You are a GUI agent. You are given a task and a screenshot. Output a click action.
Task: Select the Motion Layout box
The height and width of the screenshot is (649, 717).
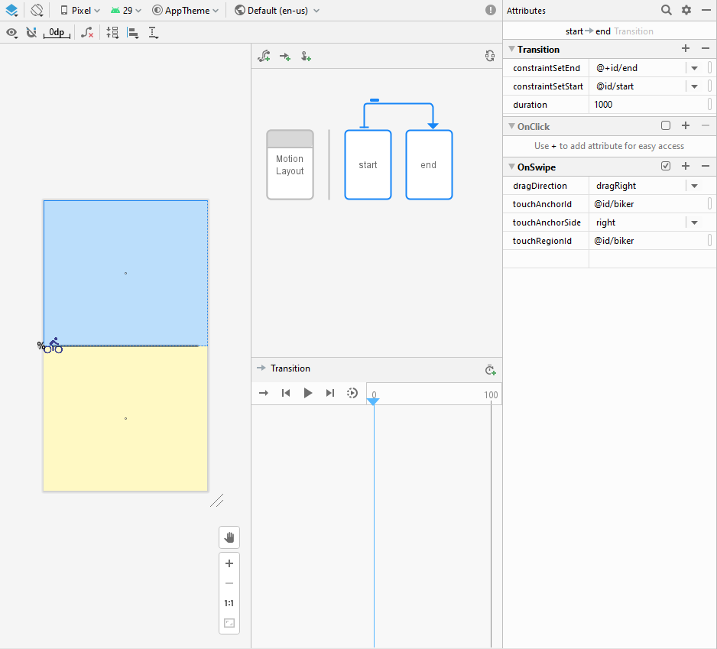click(x=290, y=165)
